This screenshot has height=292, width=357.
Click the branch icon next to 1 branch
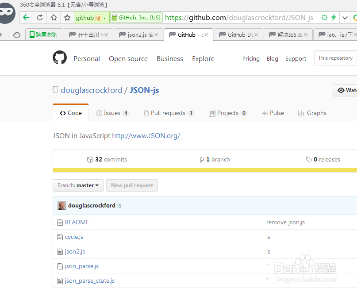click(202, 159)
